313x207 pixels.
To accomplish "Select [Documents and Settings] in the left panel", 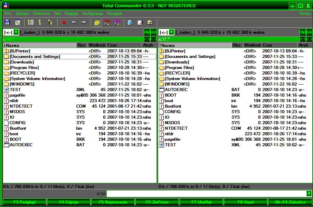I will coord(80,57).
